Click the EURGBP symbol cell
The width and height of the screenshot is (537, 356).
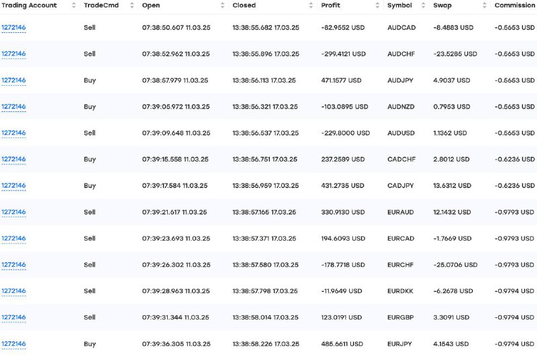(400, 317)
